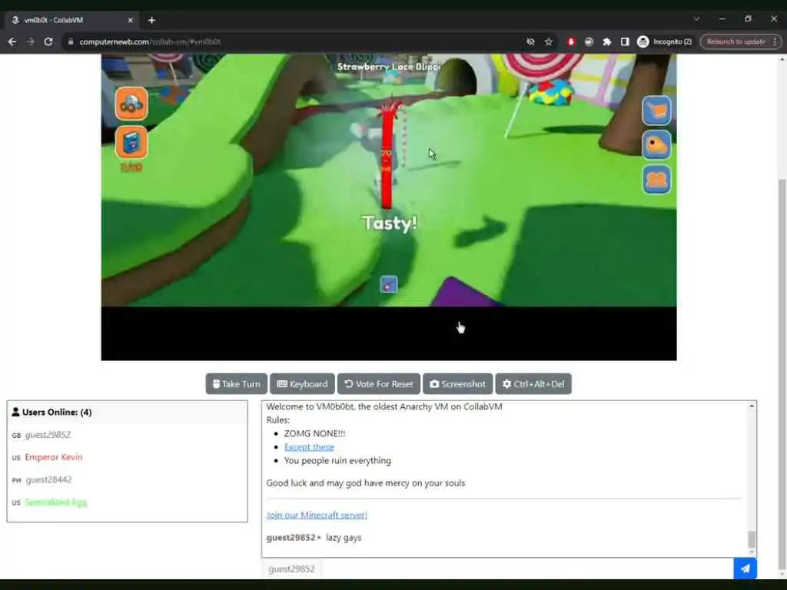Send Ctrl+Alt+Del to the VM
The height and width of the screenshot is (590, 787).
533,384
